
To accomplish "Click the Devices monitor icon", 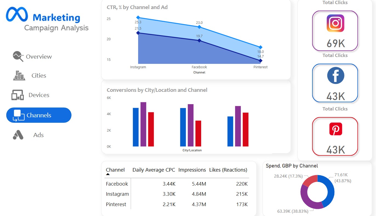I will point(18,95).
